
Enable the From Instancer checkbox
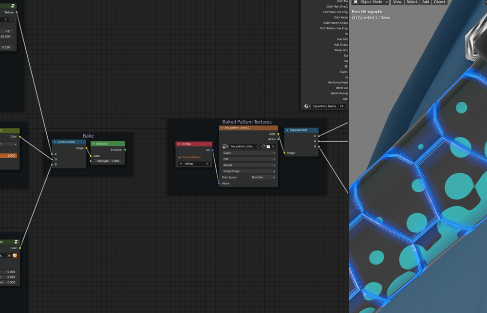coord(180,157)
